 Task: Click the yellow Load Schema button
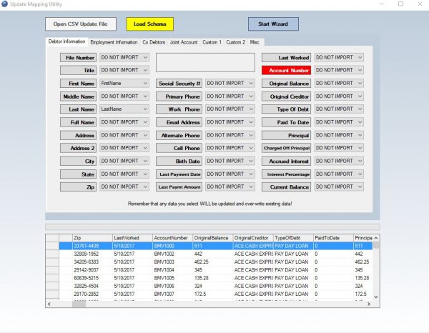150,24
